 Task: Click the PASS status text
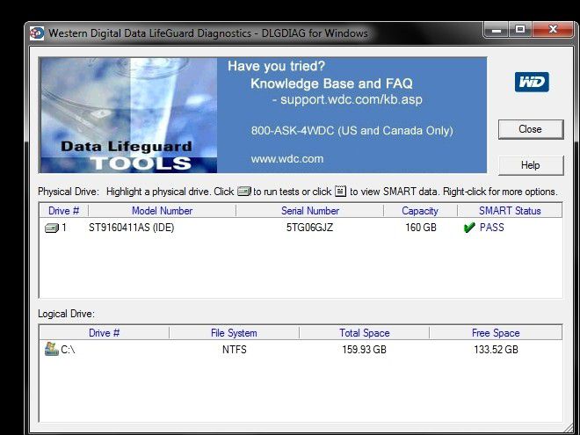(x=491, y=227)
